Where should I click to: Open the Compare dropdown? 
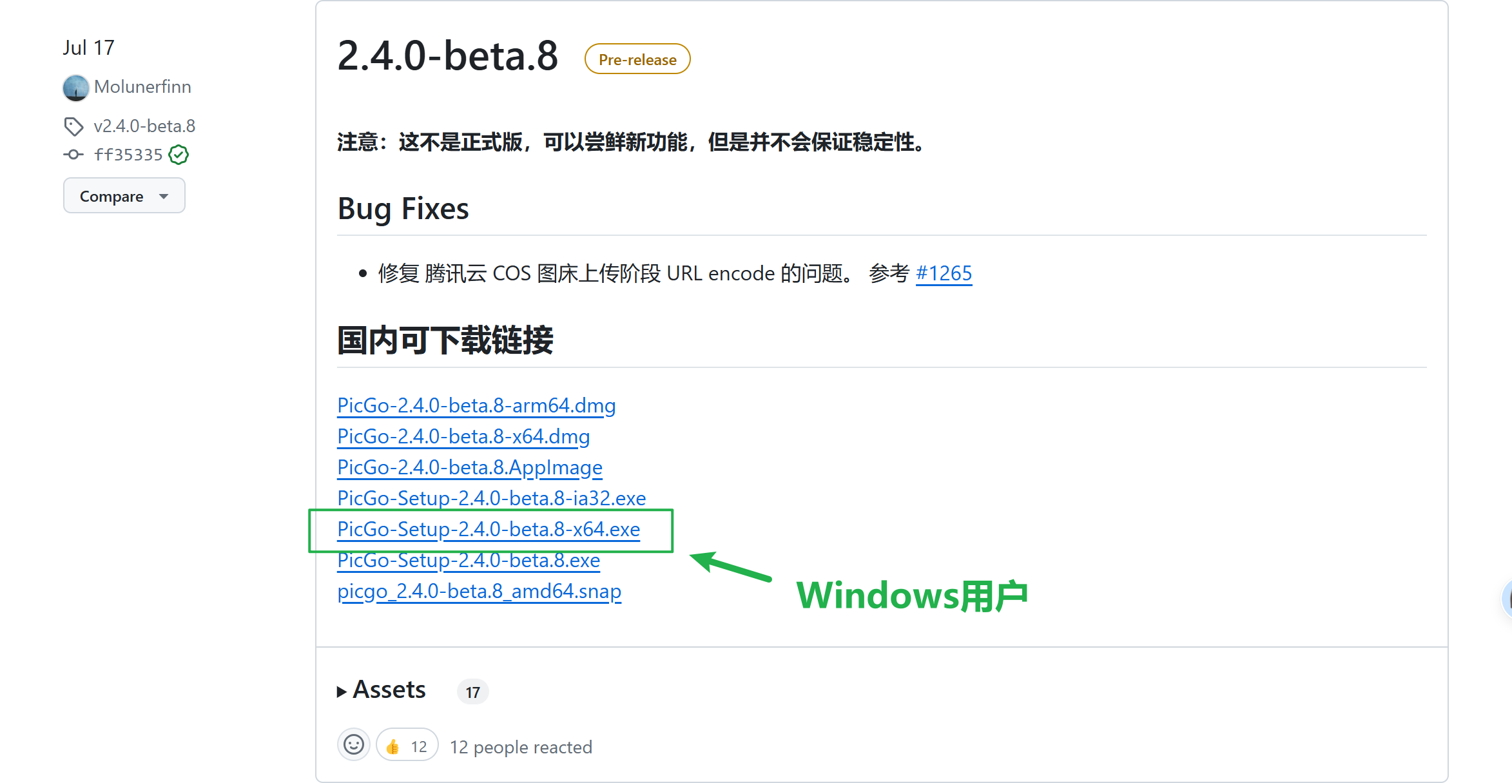pos(124,196)
